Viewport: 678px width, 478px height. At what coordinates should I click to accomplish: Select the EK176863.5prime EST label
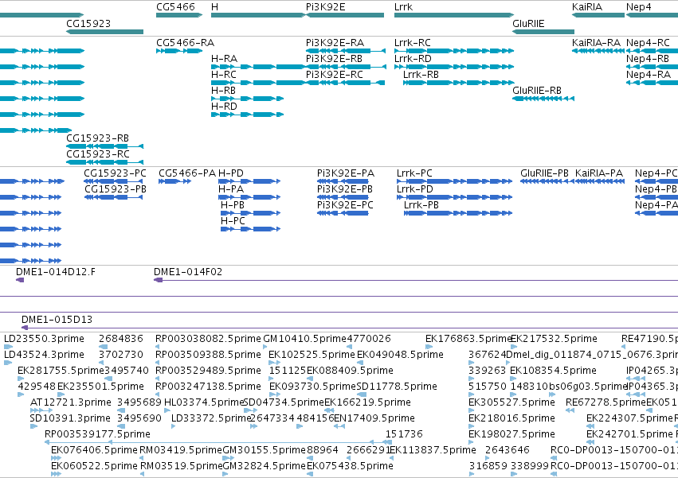point(468,339)
